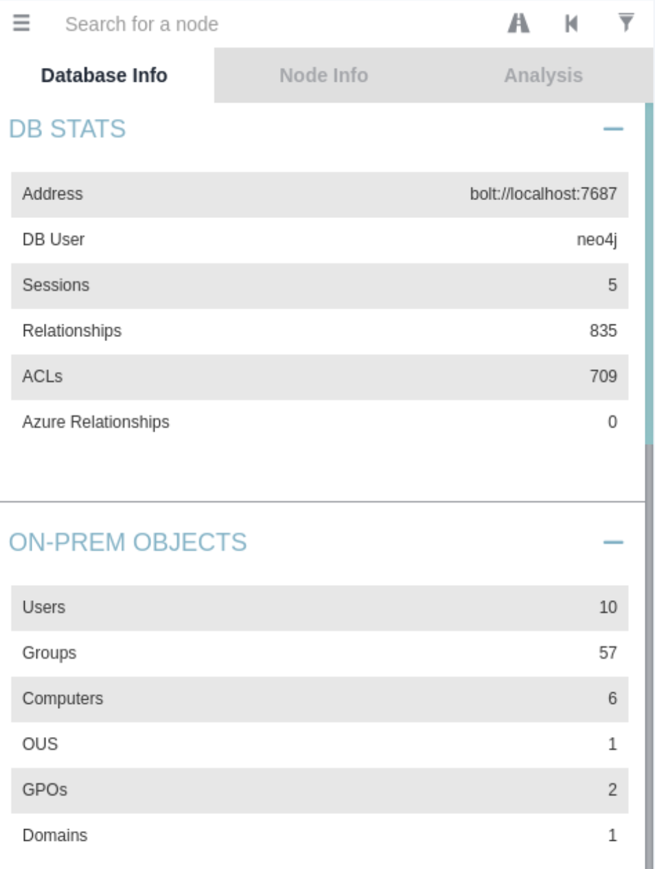Screen dimensions: 655x869
Task: Click the pathfinding road icon
Action: point(518,23)
